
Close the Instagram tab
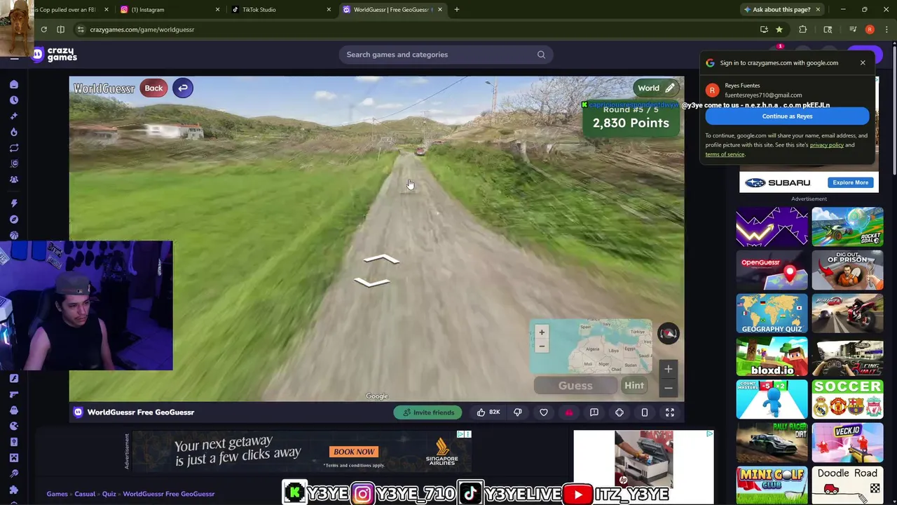(x=217, y=10)
